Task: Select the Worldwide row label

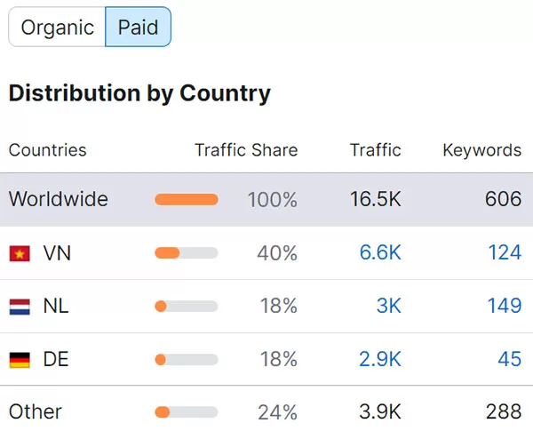Action: [58, 199]
